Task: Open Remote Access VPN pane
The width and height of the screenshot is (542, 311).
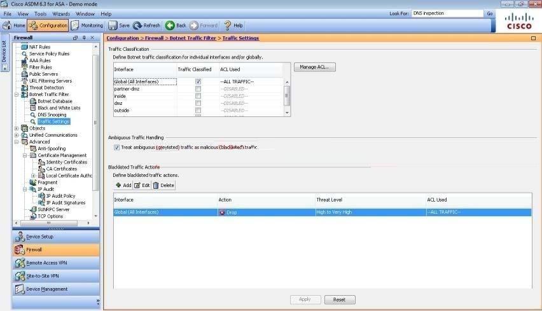Action: tap(56, 263)
